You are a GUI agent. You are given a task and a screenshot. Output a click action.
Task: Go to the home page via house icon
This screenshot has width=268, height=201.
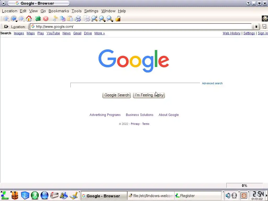(29, 19)
